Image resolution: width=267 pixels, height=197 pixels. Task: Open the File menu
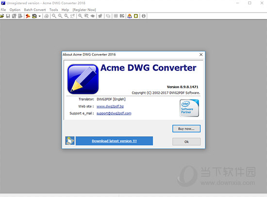(x=3, y=10)
